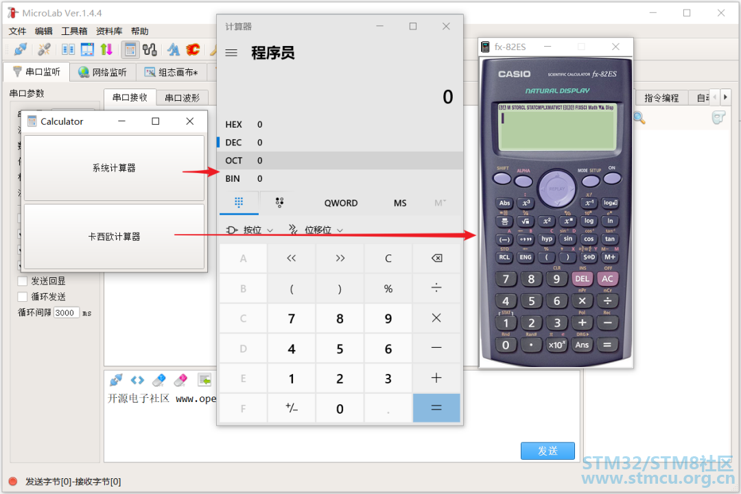
Task: Select the HEX number base row
Action: pyautogui.click(x=340, y=124)
